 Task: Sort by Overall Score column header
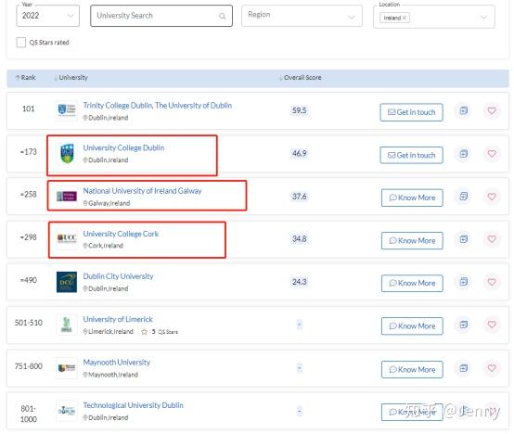pos(301,78)
